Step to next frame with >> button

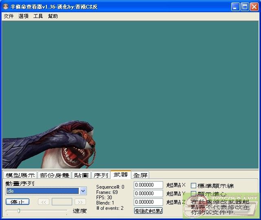pos(80,202)
